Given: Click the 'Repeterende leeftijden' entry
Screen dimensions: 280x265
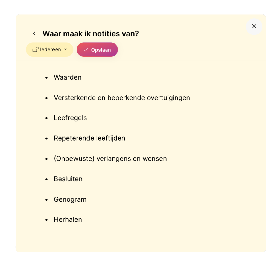Looking at the screenshot, I should pyautogui.click(x=89, y=138).
